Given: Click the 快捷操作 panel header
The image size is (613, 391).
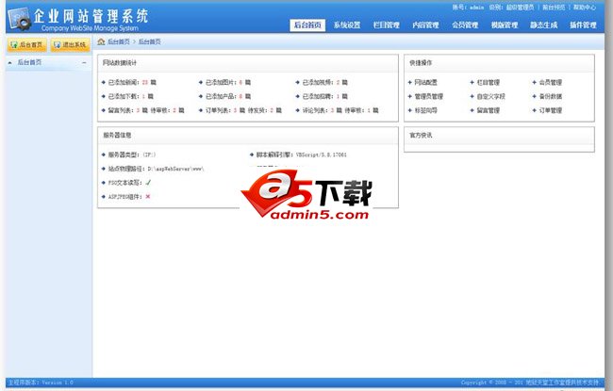Looking at the screenshot, I should [x=499, y=63].
